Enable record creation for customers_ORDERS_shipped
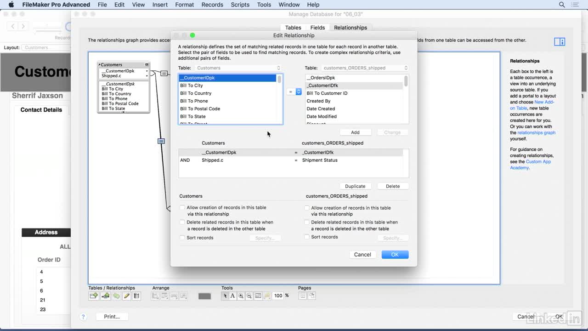Image resolution: width=588 pixels, height=331 pixels. (x=307, y=208)
